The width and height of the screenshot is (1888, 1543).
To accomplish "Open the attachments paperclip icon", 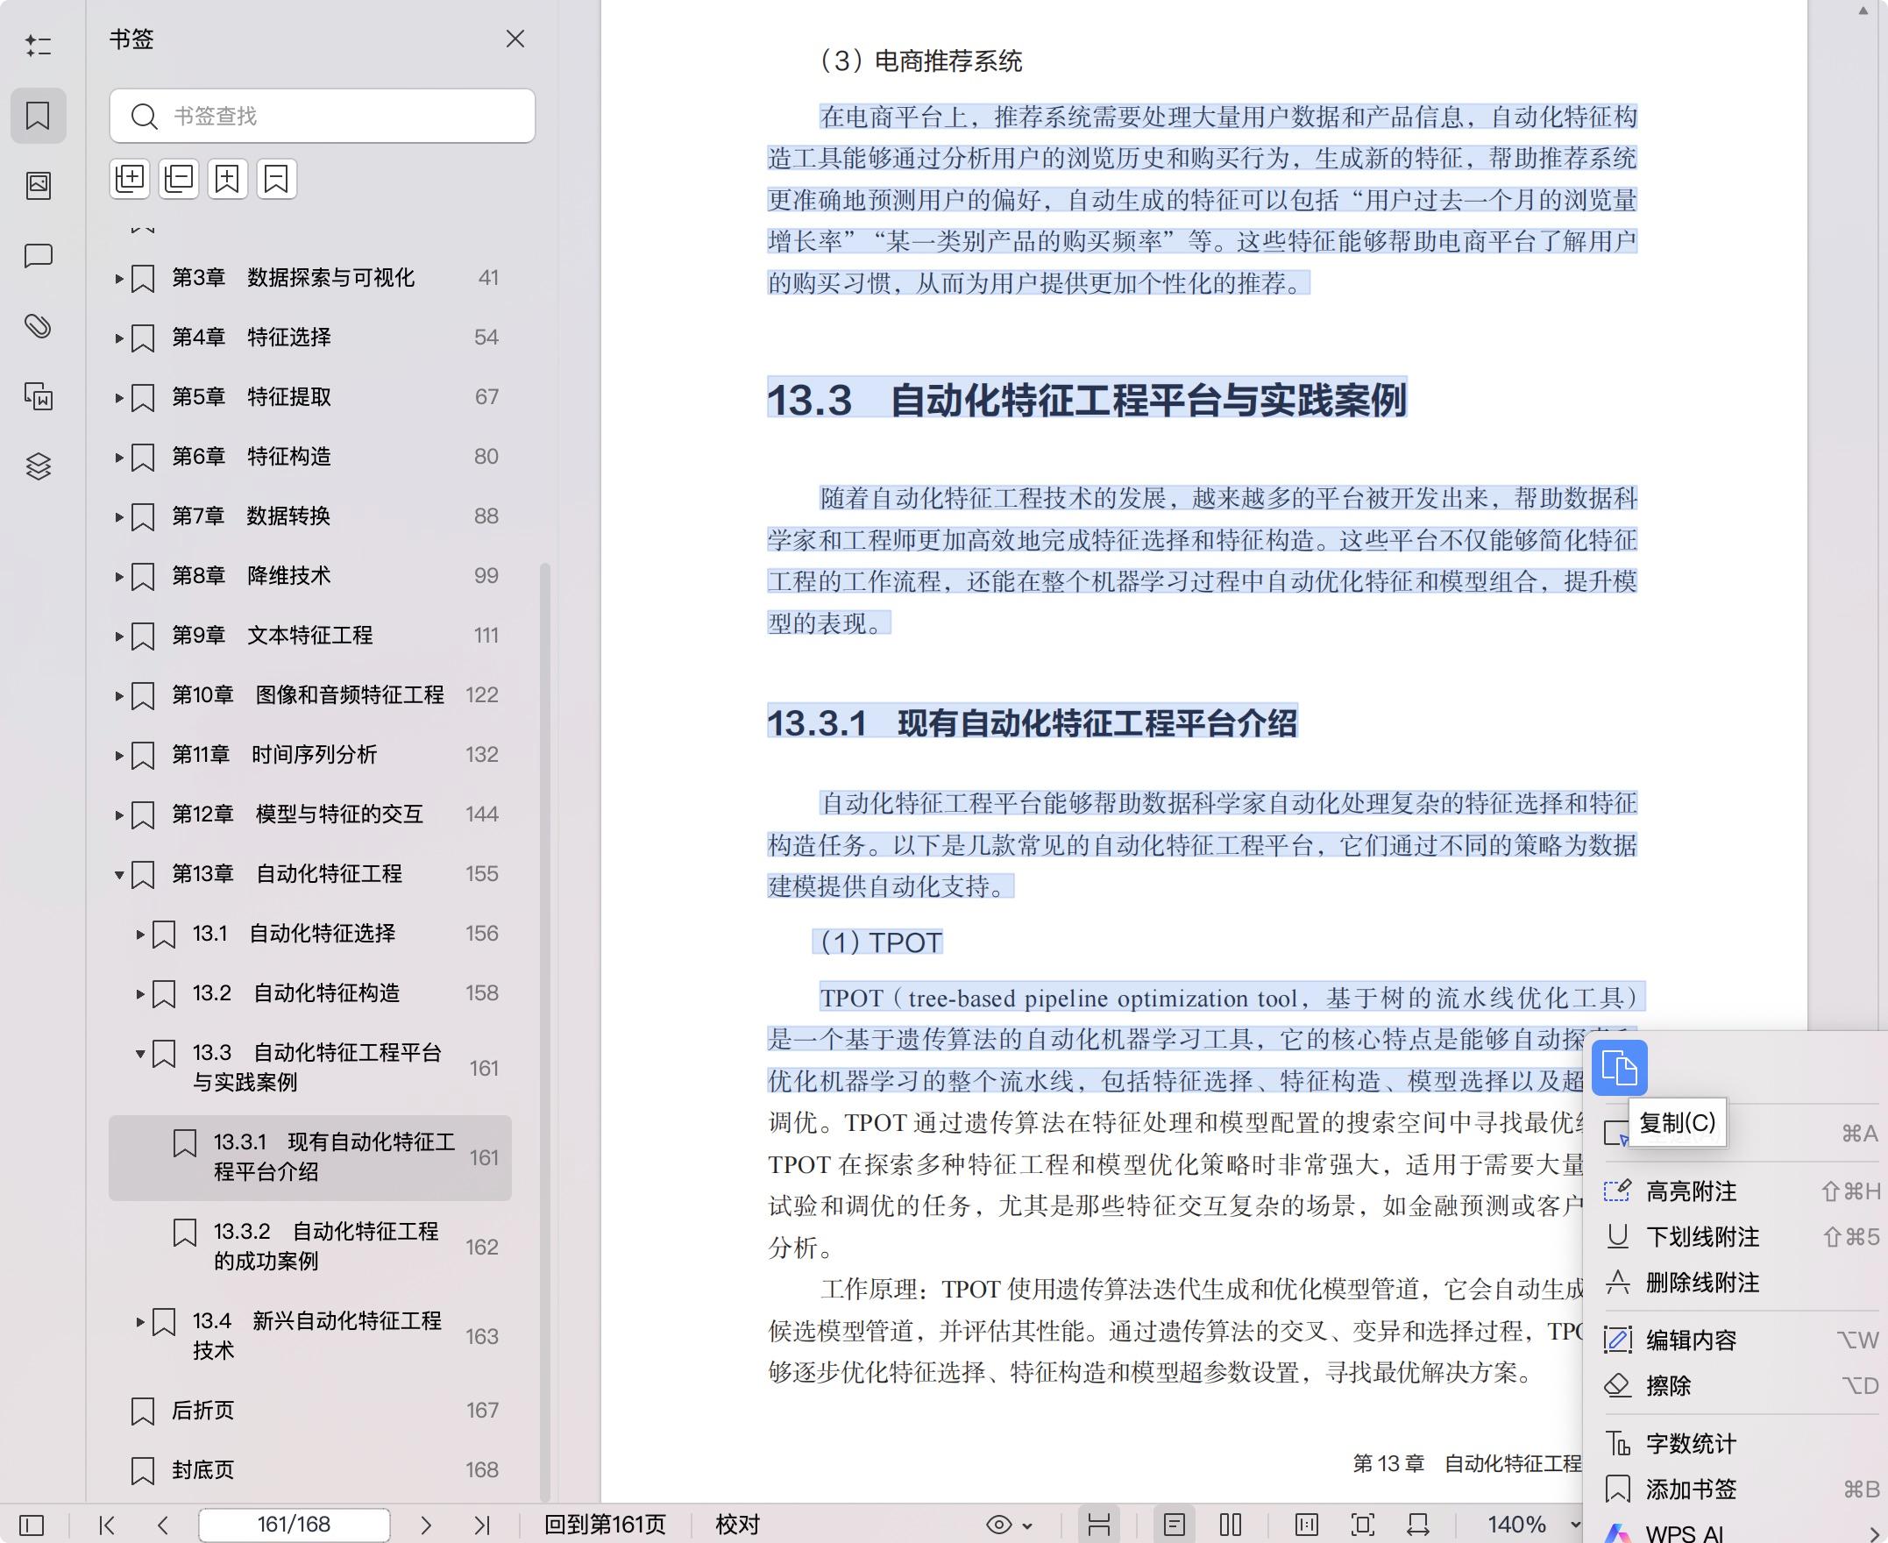I will click(39, 326).
